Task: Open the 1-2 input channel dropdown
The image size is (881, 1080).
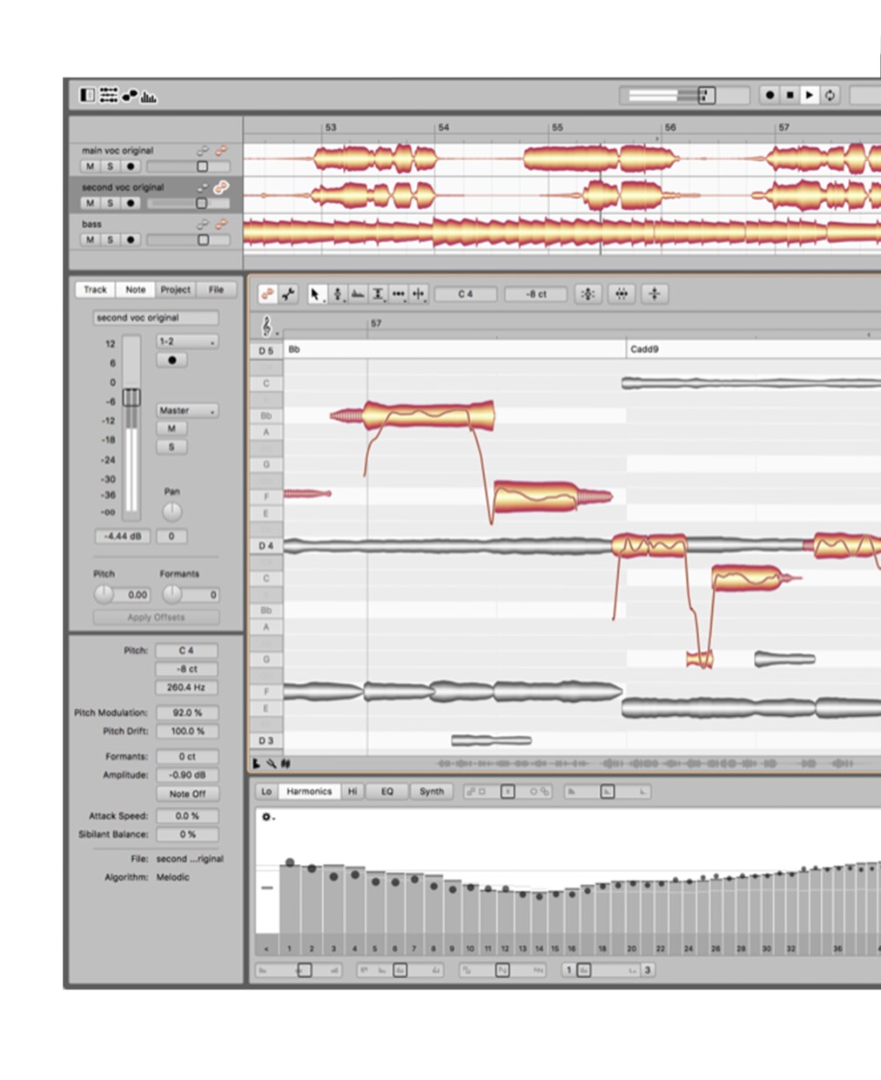Action: [x=187, y=341]
